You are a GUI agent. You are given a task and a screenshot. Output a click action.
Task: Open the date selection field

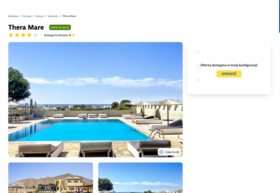(x=229, y=67)
